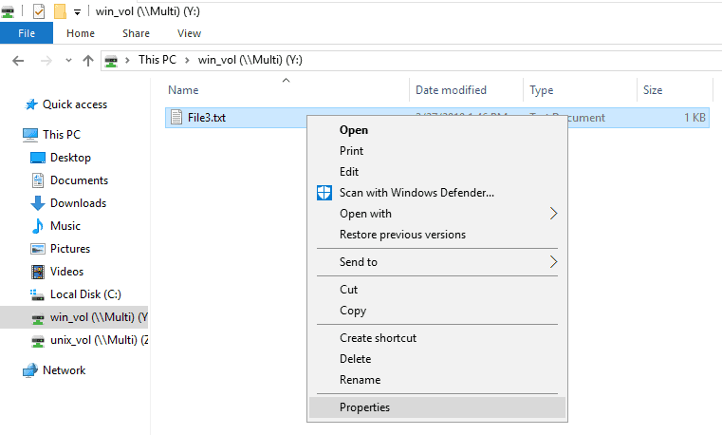Switch to the View ribbon tab
Viewport: 722px width, 435px height.
pyautogui.click(x=189, y=33)
